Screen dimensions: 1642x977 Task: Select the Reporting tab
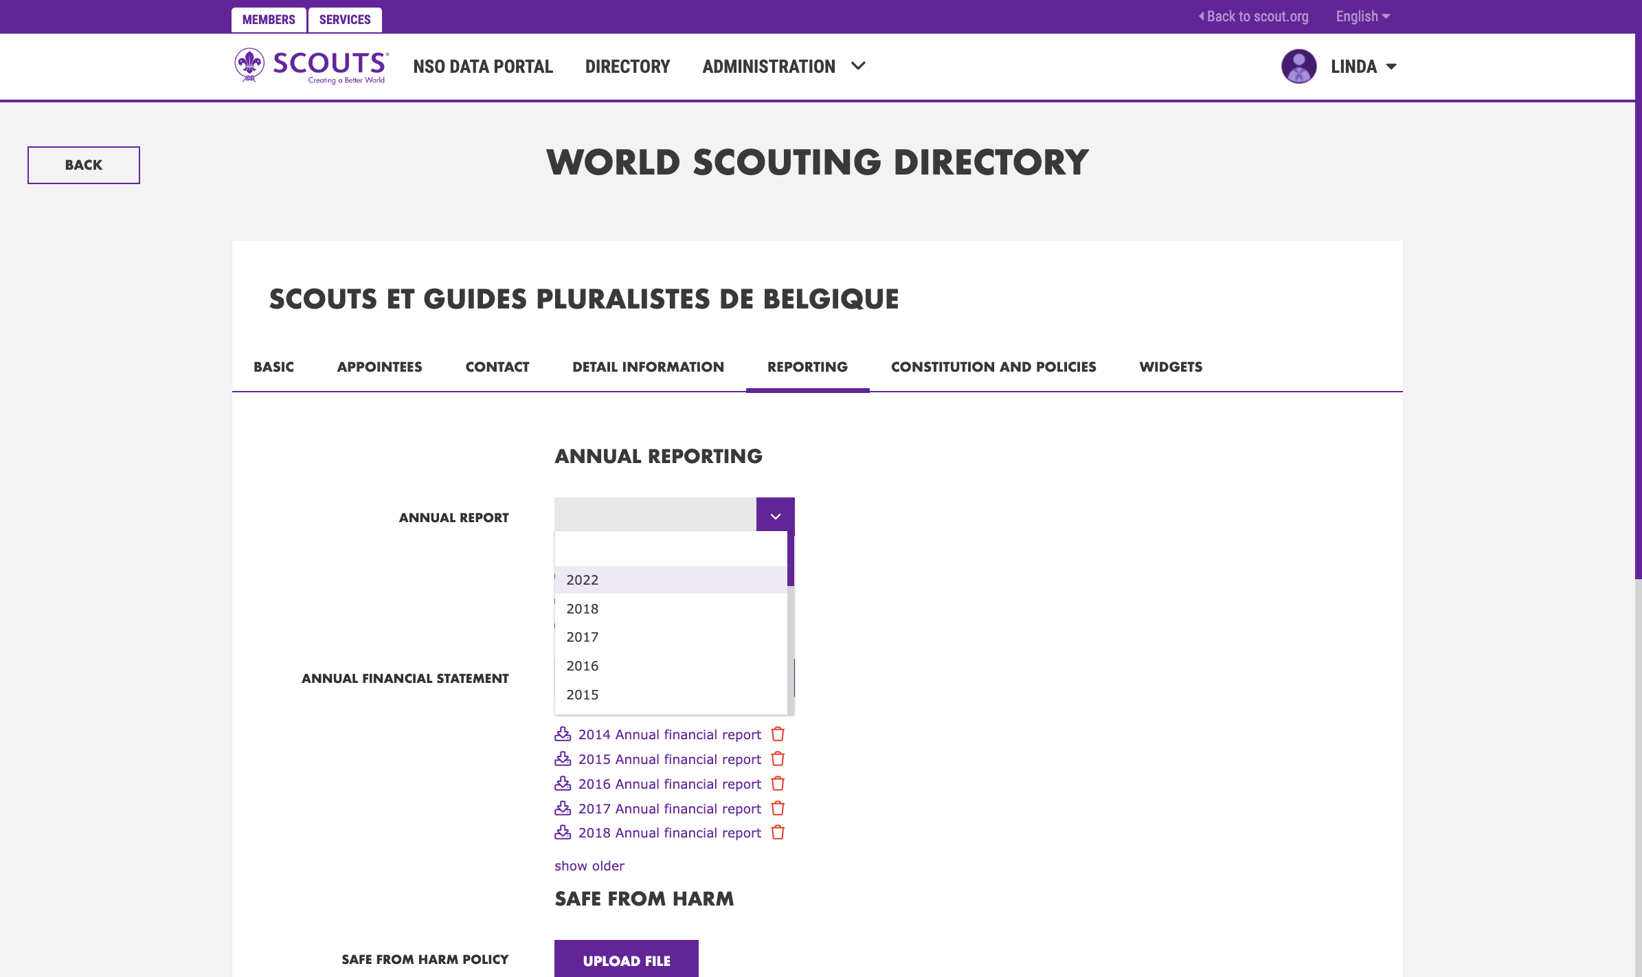click(807, 367)
